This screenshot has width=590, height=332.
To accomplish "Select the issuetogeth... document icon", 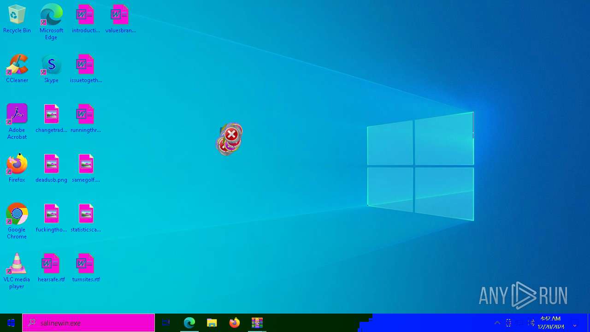I will point(86,69).
